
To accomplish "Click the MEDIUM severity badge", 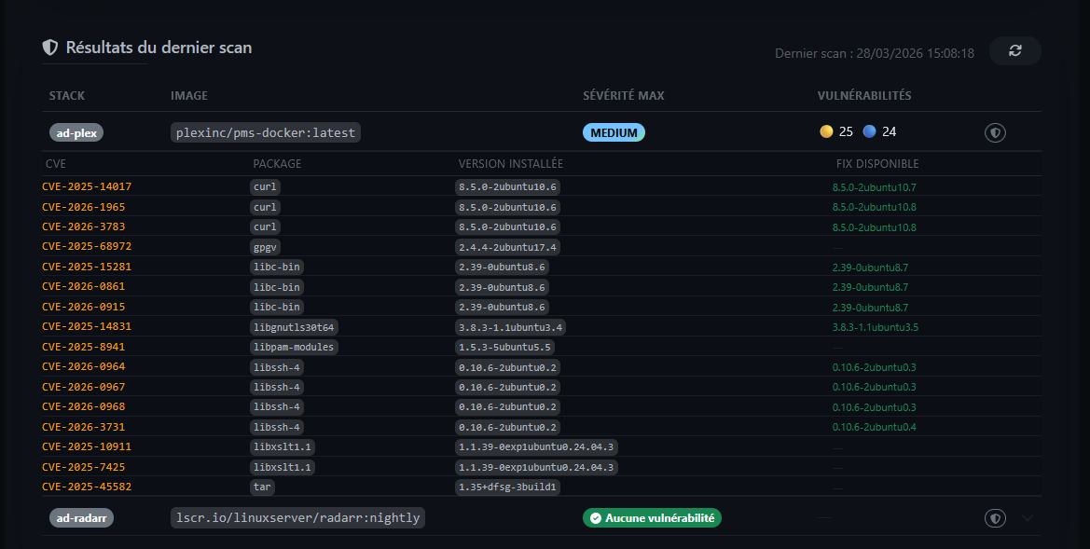I will tap(614, 132).
